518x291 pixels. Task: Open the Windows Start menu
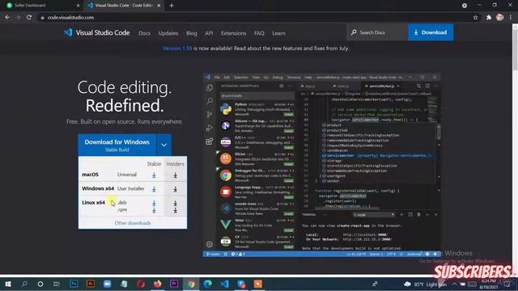pos(7,284)
